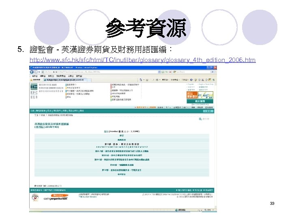
Task: Click the A–Z letter index row
Action: (122, 147)
